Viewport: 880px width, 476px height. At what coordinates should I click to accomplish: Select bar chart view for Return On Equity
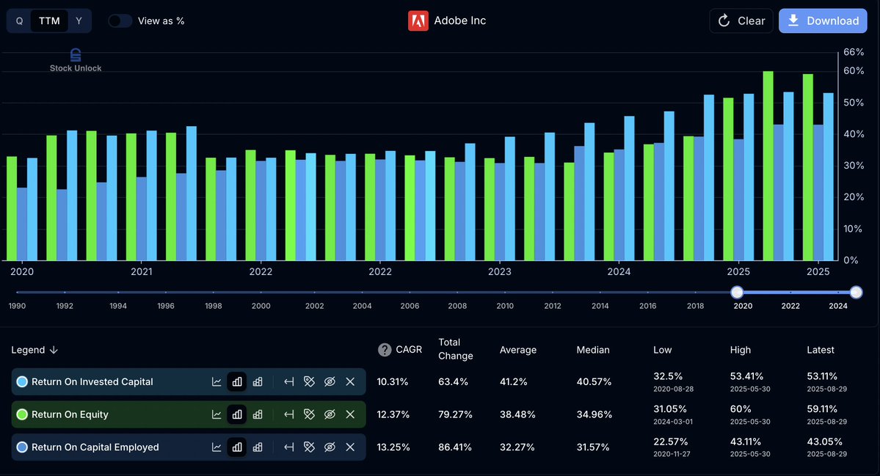236,414
